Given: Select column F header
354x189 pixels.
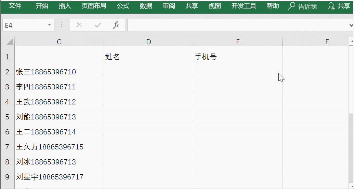Looking at the screenshot, I should coord(315,42).
